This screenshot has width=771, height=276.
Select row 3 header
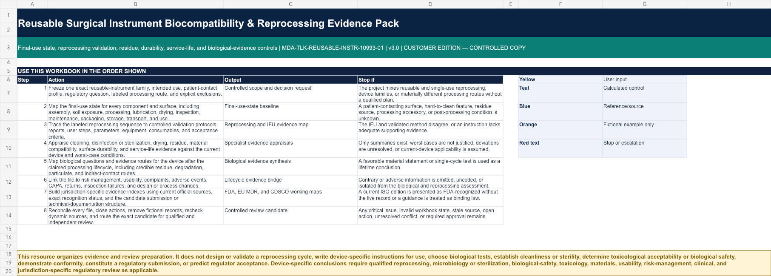(9, 48)
